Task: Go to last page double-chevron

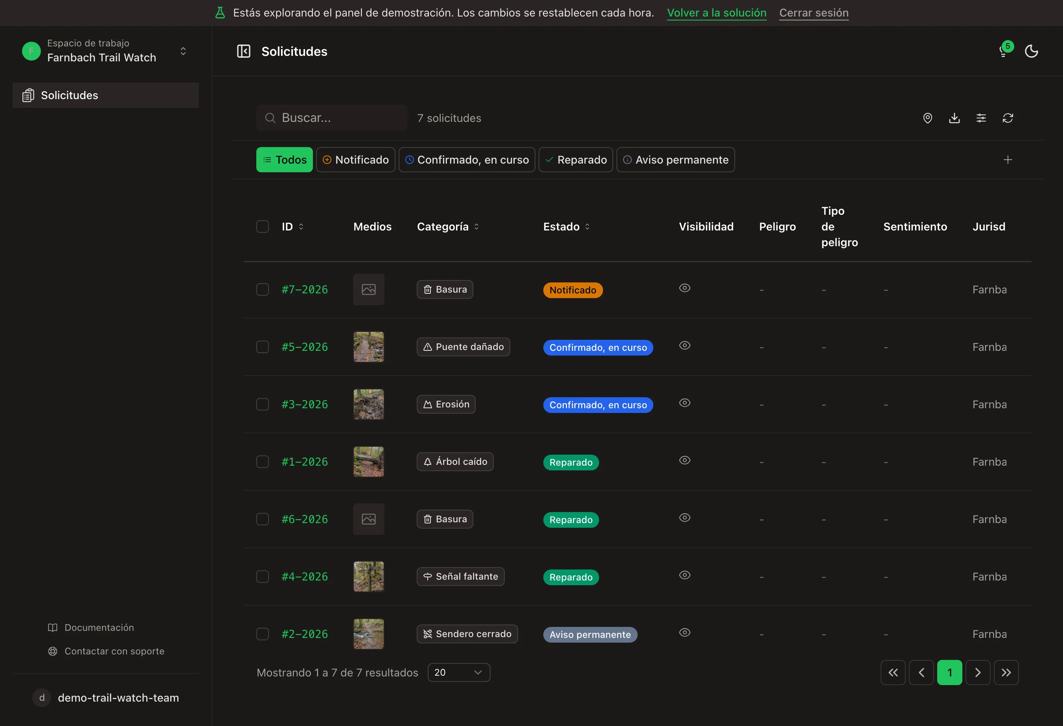Action: [x=1006, y=673]
